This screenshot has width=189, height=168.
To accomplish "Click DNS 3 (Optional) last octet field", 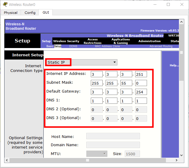I will 141,118.
